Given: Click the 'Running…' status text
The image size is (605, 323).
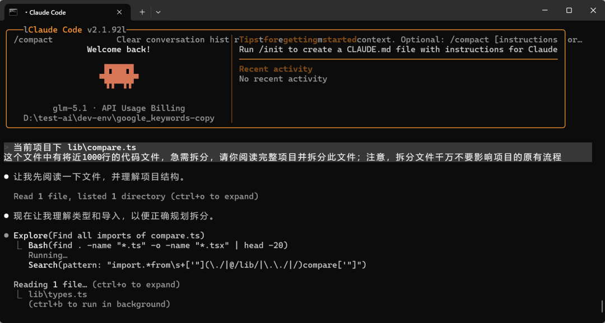Looking at the screenshot, I should (48, 255).
